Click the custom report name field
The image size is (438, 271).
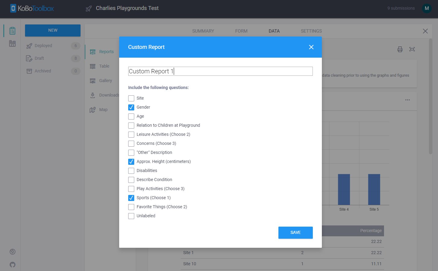point(220,71)
